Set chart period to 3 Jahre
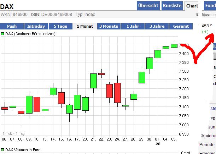This screenshot has height=154, width=216. click(x=157, y=26)
